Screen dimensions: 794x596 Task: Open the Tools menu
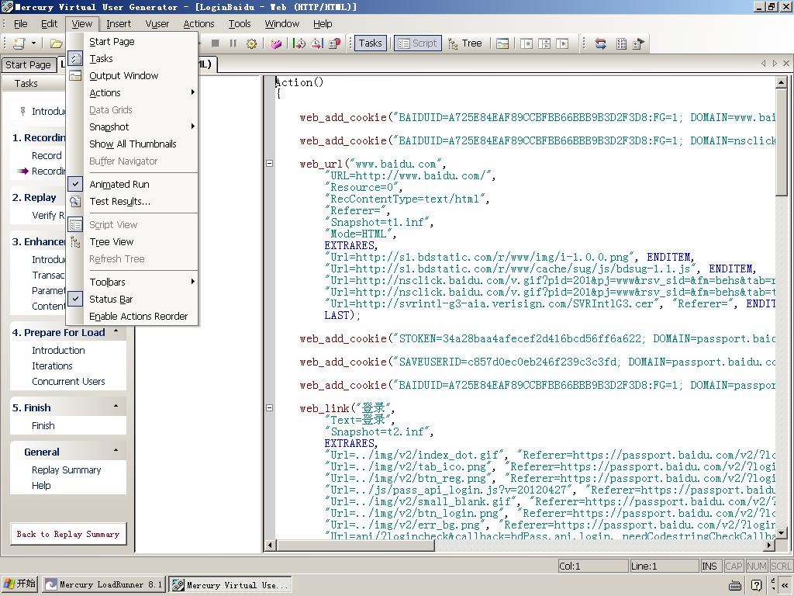tap(240, 24)
